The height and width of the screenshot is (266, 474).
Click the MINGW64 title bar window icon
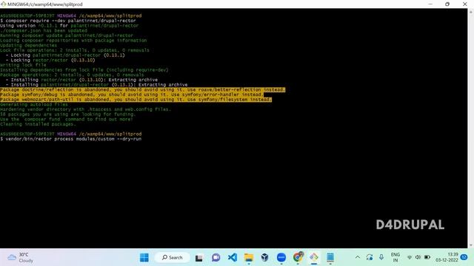tap(3, 4)
